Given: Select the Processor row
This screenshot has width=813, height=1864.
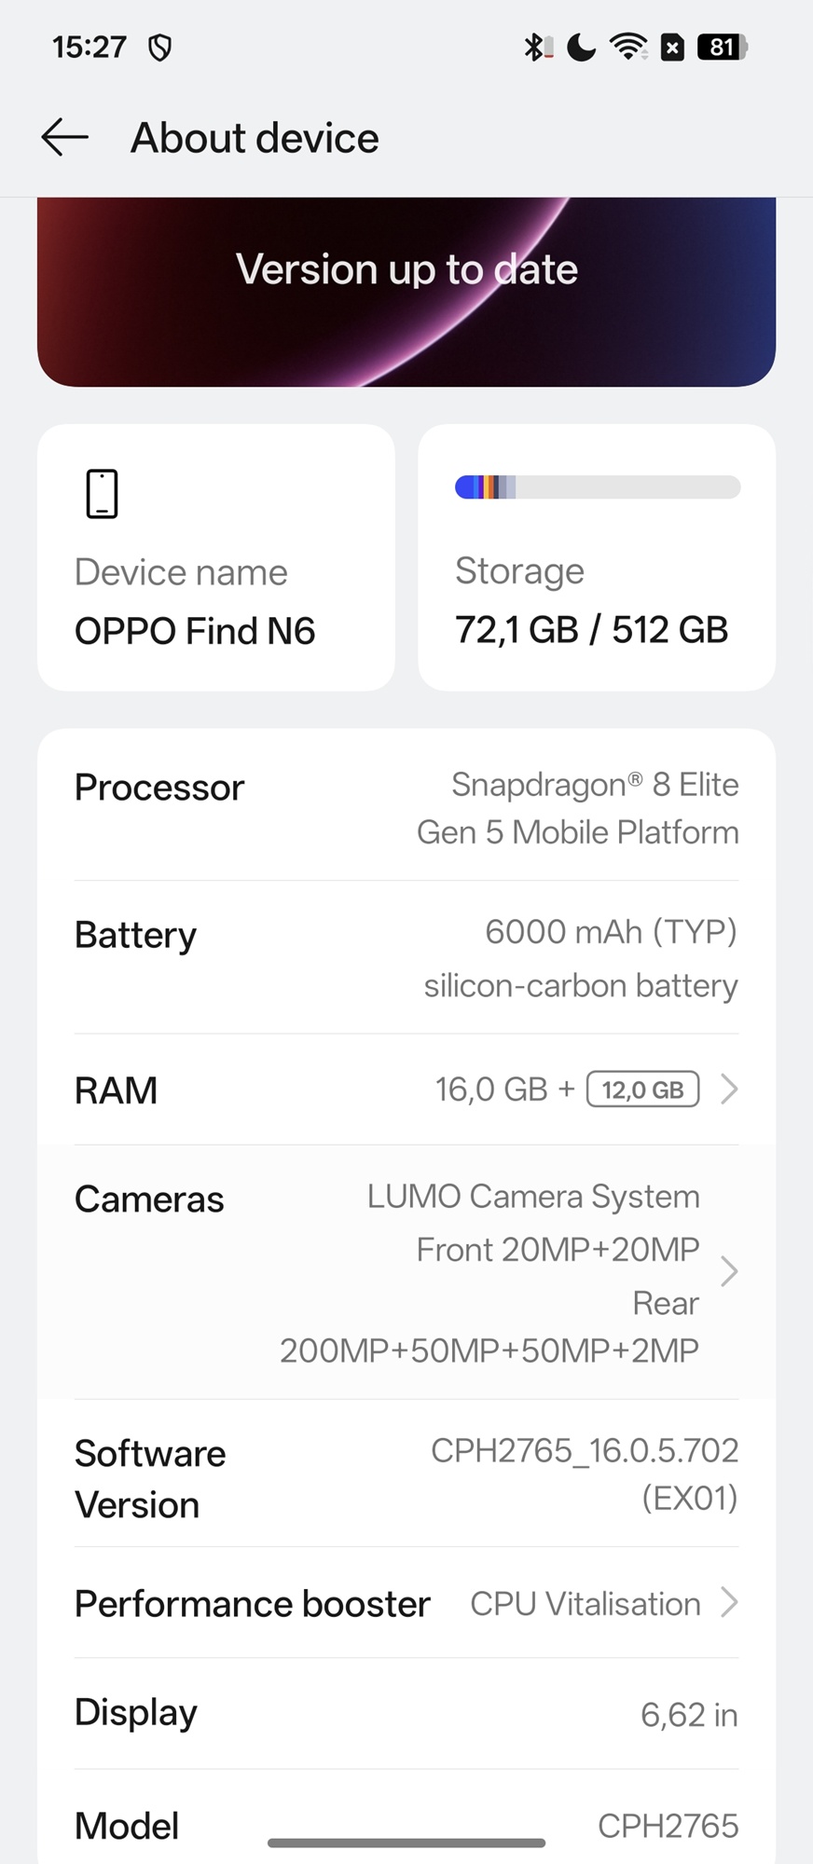Looking at the screenshot, I should pos(406,807).
